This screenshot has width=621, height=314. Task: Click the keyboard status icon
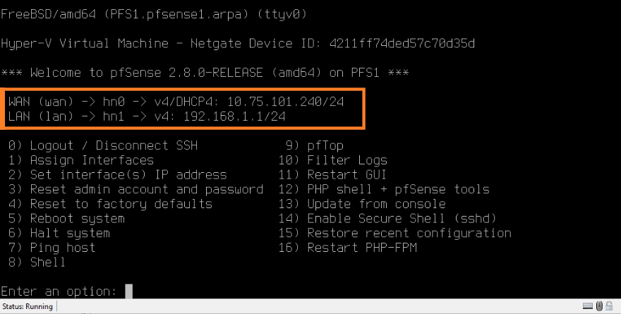coord(588,306)
